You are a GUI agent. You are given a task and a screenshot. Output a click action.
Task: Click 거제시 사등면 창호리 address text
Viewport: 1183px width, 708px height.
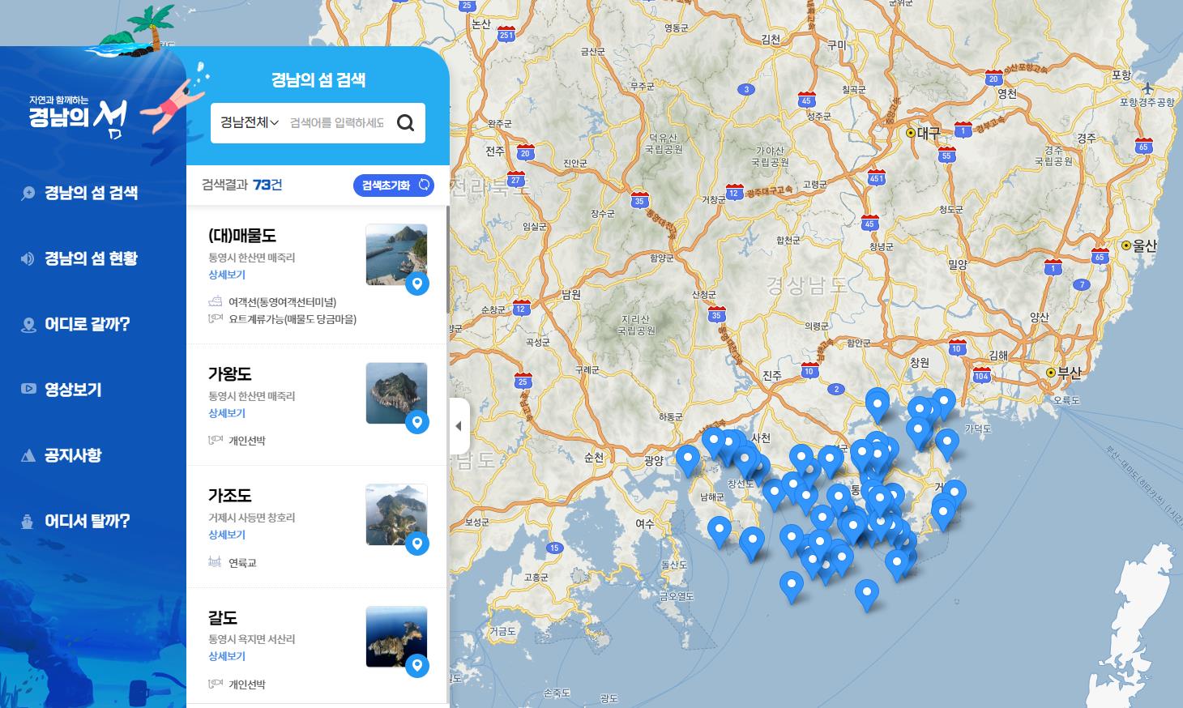(x=252, y=518)
